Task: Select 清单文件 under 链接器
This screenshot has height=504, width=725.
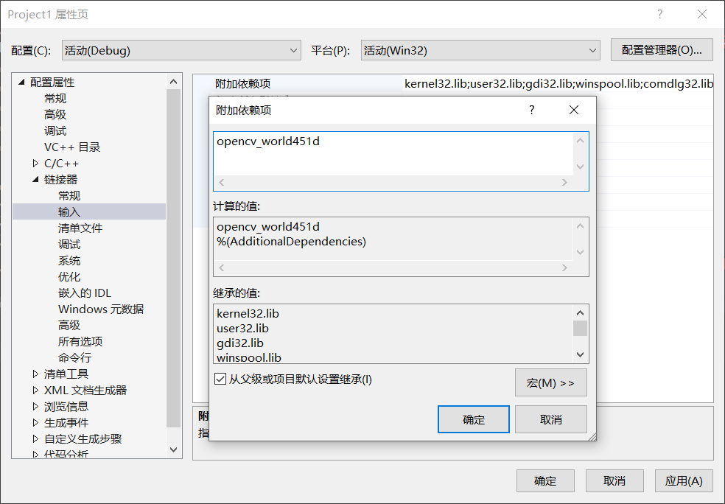Action: (x=80, y=228)
